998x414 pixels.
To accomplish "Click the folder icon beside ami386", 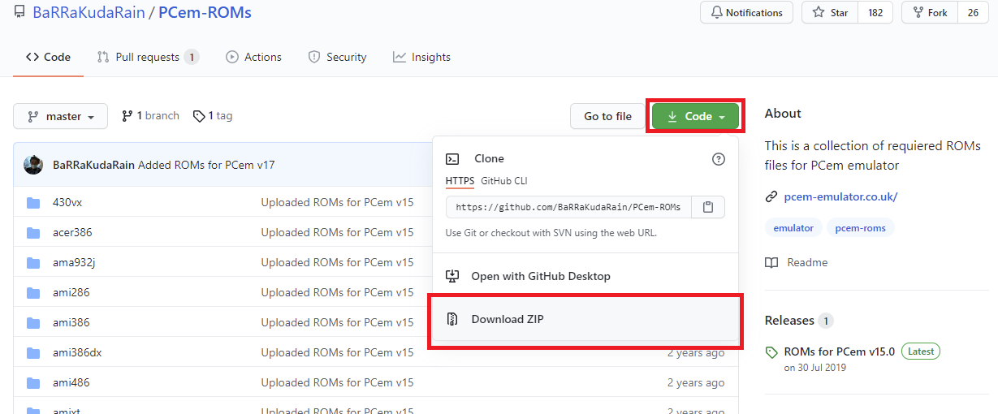I will pyautogui.click(x=33, y=323).
